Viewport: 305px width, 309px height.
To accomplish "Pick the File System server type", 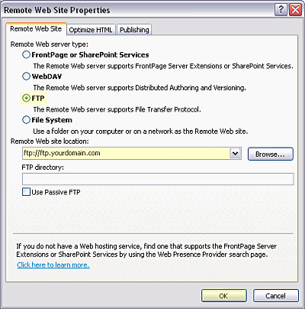I will 26,120.
